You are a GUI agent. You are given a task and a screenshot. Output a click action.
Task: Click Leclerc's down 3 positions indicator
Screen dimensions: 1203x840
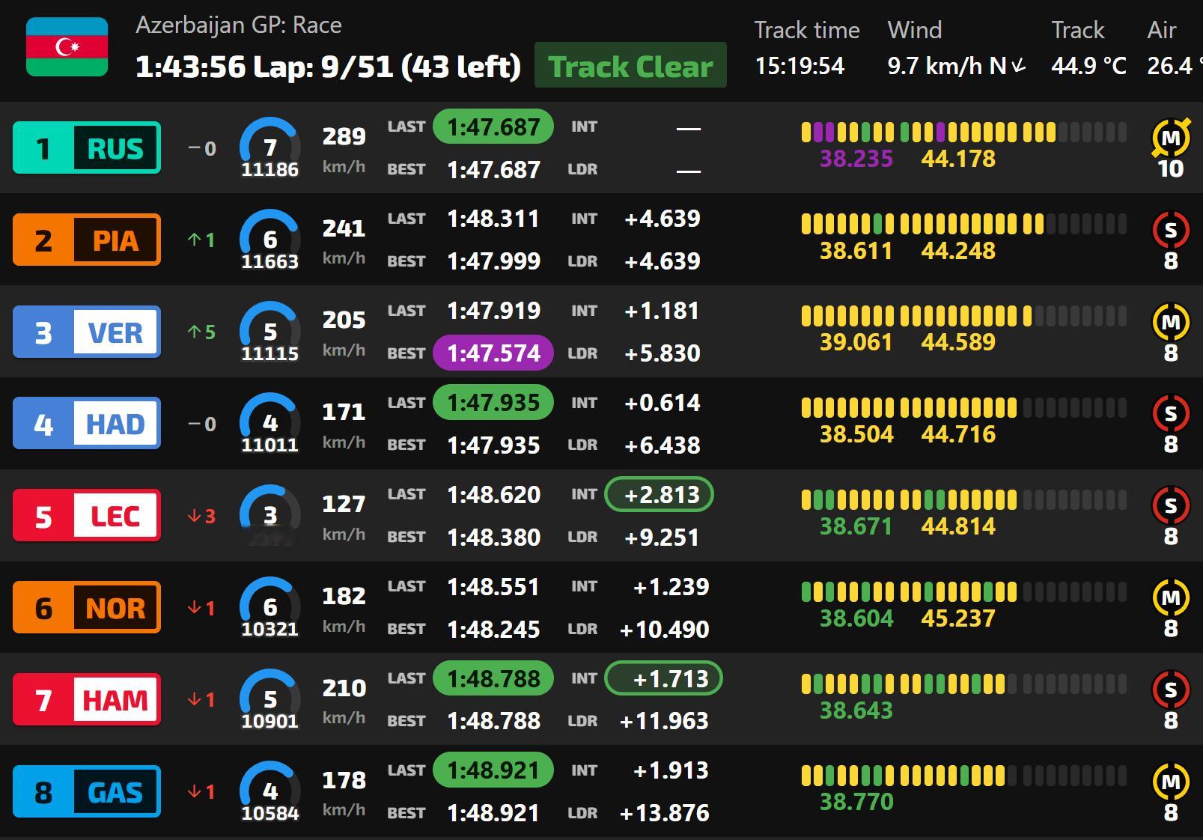coord(201,516)
